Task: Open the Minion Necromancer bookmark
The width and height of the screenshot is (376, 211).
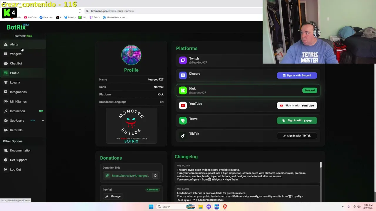Action: [x=115, y=17]
